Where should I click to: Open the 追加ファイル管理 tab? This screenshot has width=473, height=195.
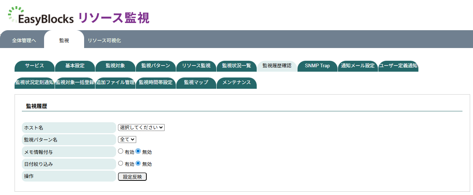115,83
